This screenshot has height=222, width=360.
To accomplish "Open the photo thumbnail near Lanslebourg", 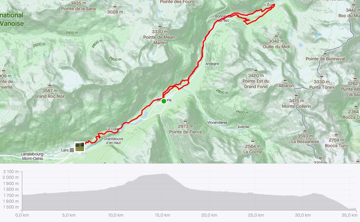I will click(80, 147).
